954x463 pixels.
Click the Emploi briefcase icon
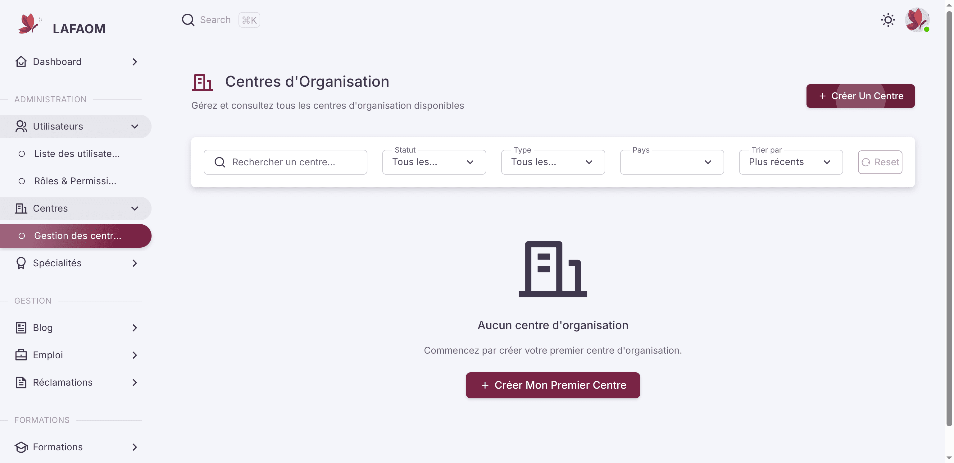click(x=21, y=355)
